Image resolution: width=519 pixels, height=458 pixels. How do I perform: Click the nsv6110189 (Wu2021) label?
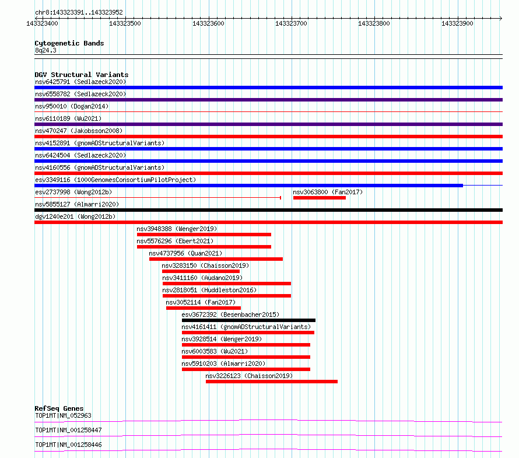[x=68, y=118]
